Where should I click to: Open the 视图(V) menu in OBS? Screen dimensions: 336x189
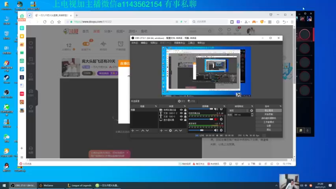pyautogui.click(x=154, y=43)
